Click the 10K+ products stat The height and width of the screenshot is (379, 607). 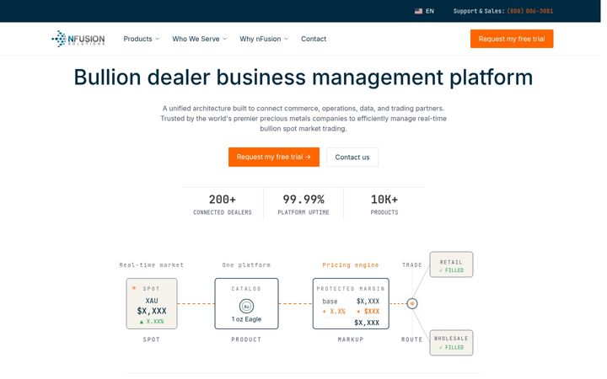384,204
